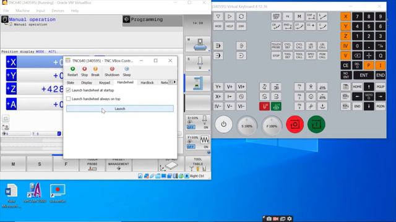Click the Launch button
This screenshot has width=396, height=222.
pyautogui.click(x=120, y=109)
